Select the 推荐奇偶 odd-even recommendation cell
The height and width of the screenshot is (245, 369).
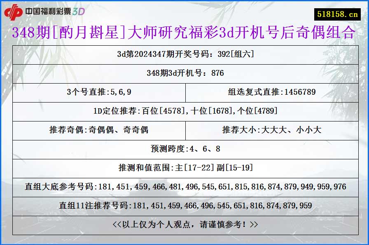click(99, 131)
